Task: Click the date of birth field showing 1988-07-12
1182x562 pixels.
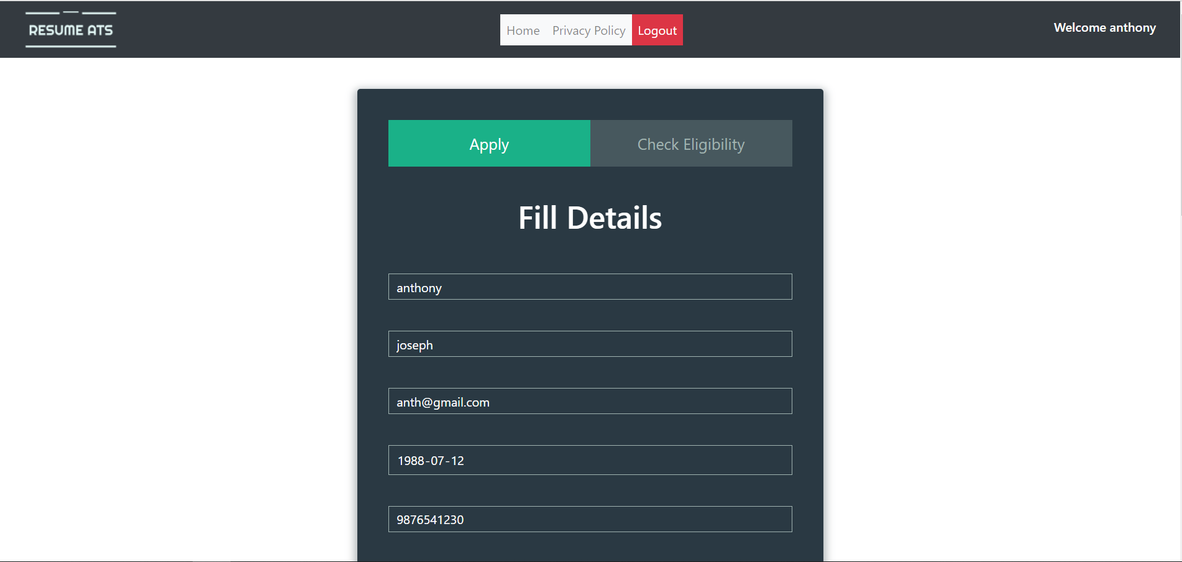Action: (589, 460)
